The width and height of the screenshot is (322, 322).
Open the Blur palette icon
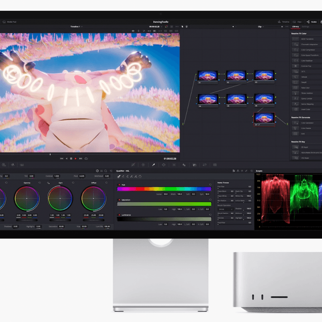(184, 165)
